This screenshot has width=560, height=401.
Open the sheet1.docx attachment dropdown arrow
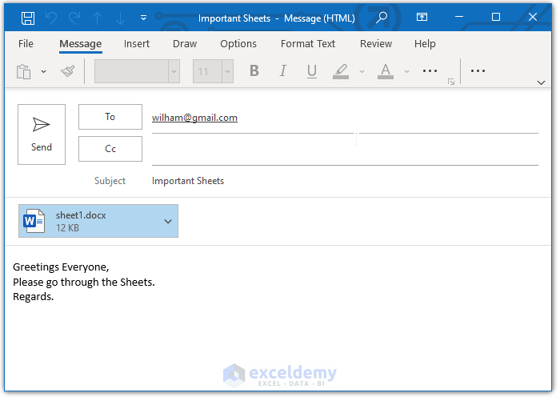tap(168, 221)
